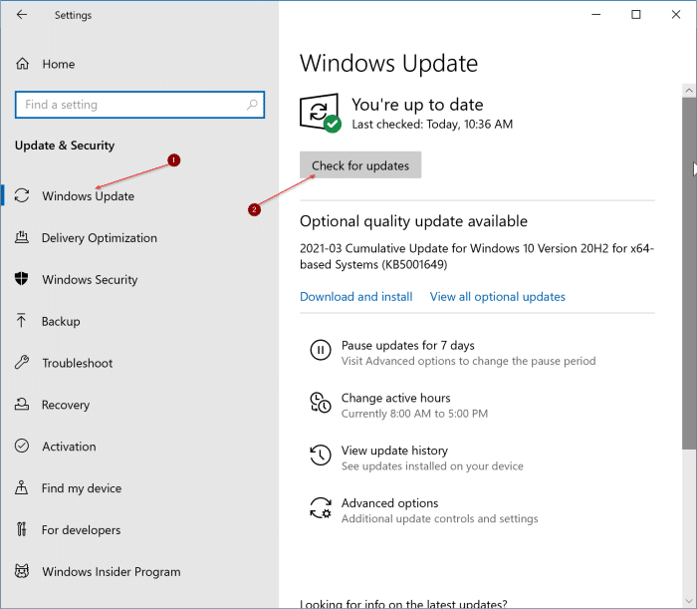Click View all optional updates link

498,297
